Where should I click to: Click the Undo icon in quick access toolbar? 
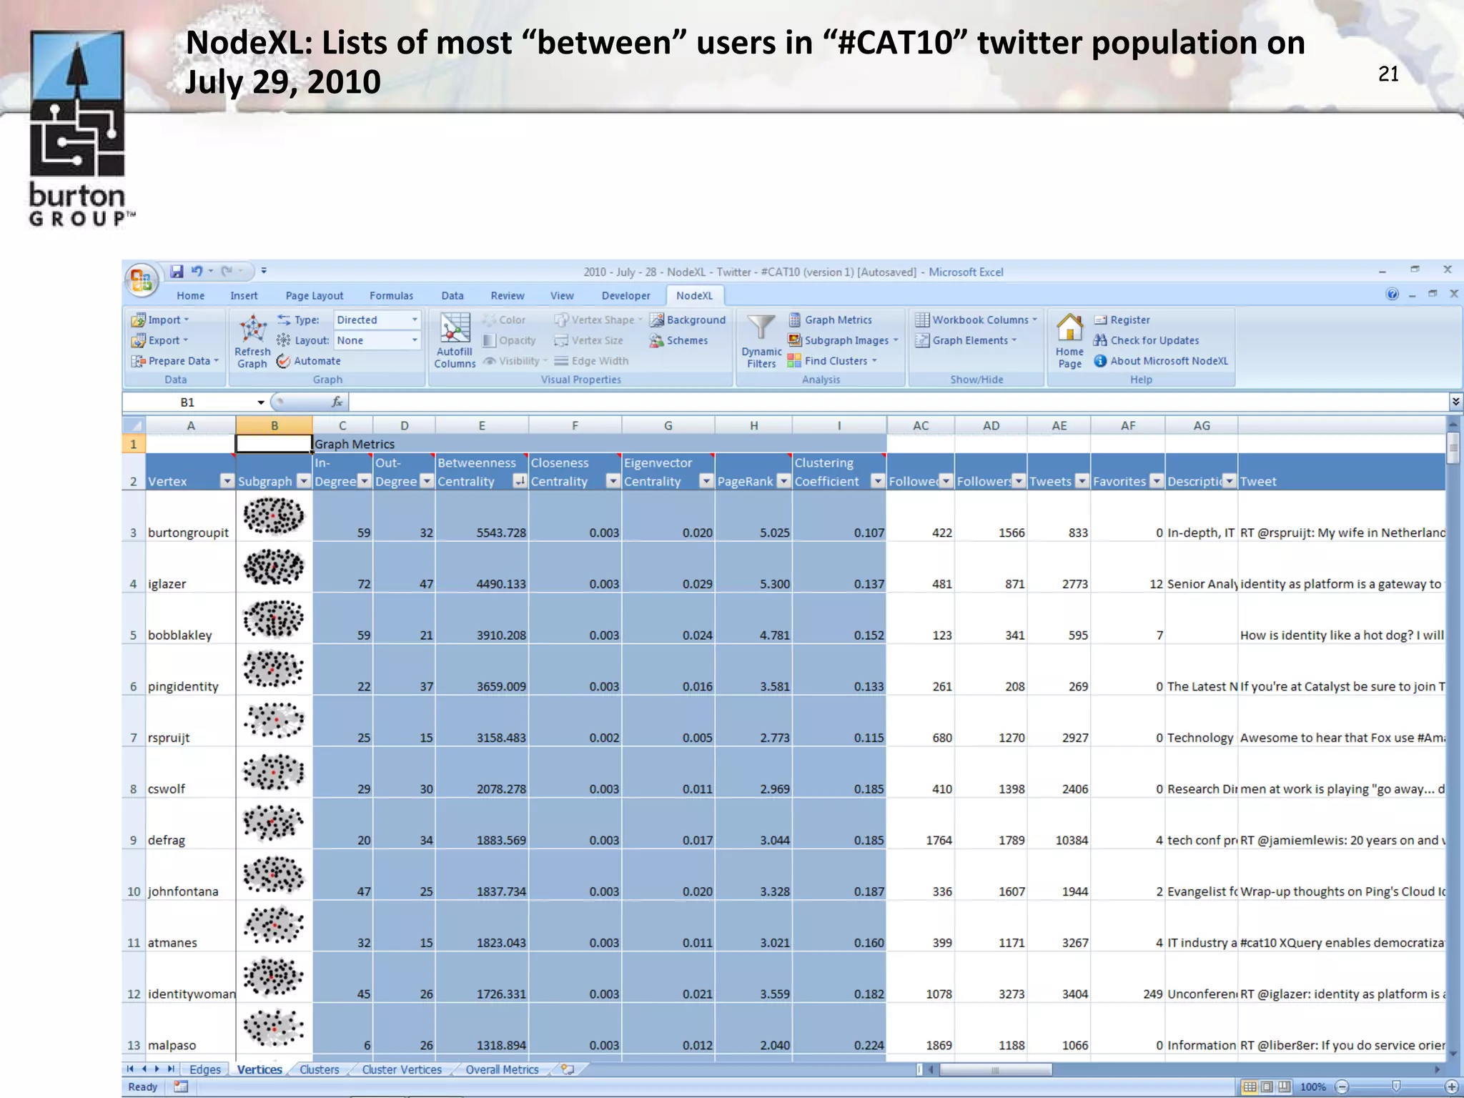[197, 271]
